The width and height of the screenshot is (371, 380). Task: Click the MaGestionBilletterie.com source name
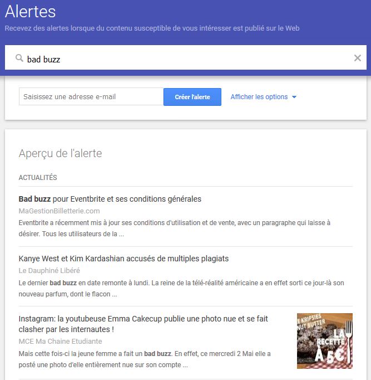[59, 211]
